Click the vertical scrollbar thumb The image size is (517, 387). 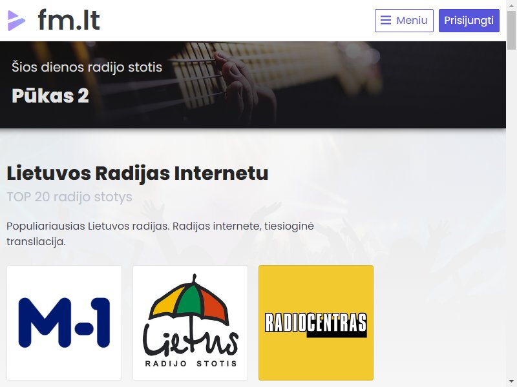[x=511, y=30]
